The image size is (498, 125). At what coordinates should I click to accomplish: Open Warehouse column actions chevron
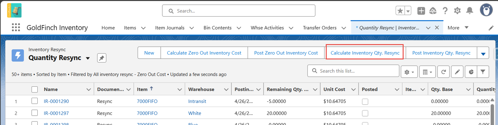tap(226, 89)
